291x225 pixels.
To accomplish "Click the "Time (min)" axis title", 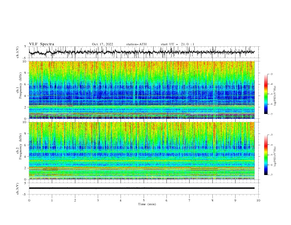I will pyautogui.click(x=147, y=204).
